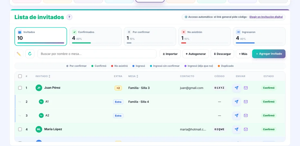
Task: Click the envelope icon in the A1 row
Action: (246, 102)
